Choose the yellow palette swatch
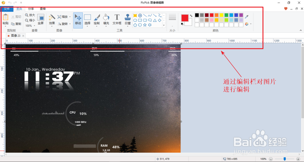 [221, 15]
